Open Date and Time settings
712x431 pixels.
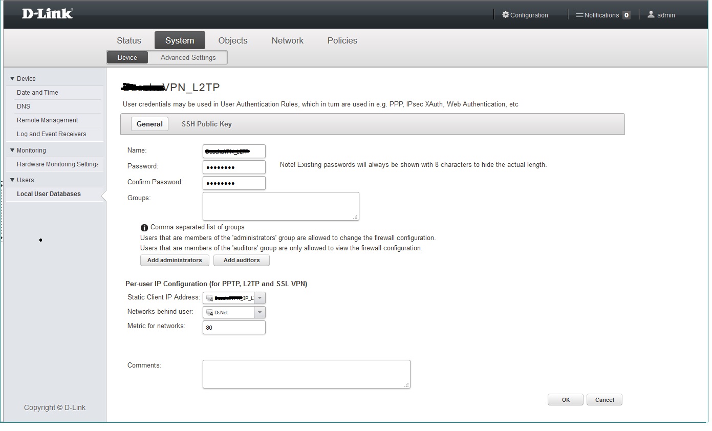(37, 93)
